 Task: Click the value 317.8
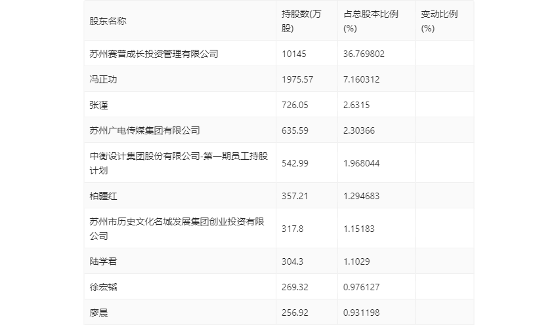(x=293, y=229)
